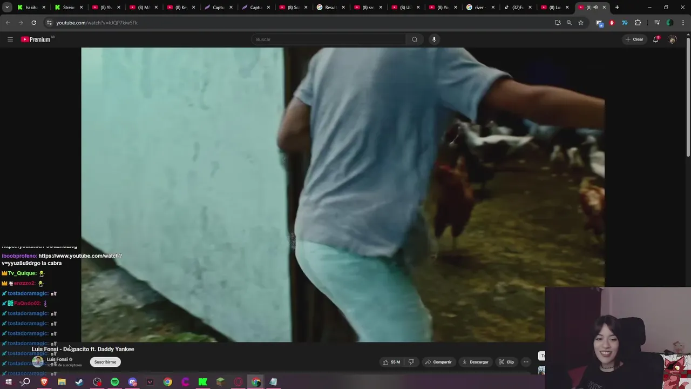Open Luis Fonsi channel avatar
The height and width of the screenshot is (389, 691).
[x=37, y=362]
